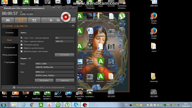Open the uTorrent desktop shortcut
Image resolution: width=192 pixels, height=108 pixels.
point(122,17)
